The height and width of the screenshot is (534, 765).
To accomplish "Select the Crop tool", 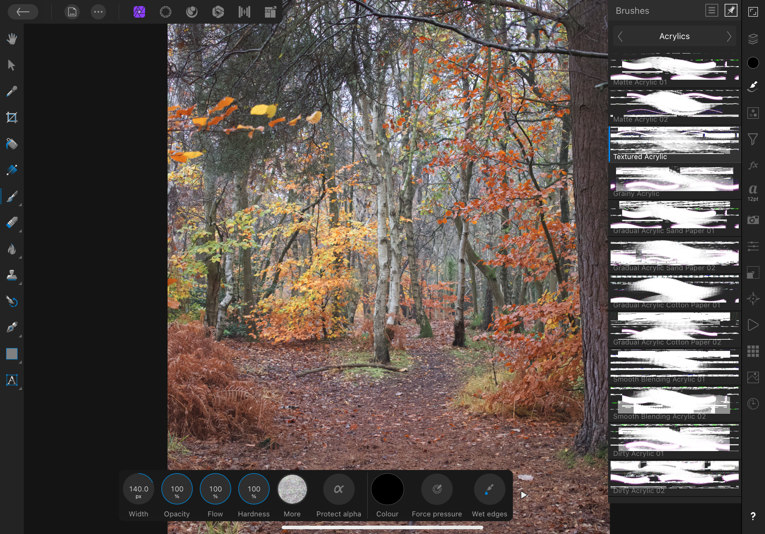I will tap(12, 117).
